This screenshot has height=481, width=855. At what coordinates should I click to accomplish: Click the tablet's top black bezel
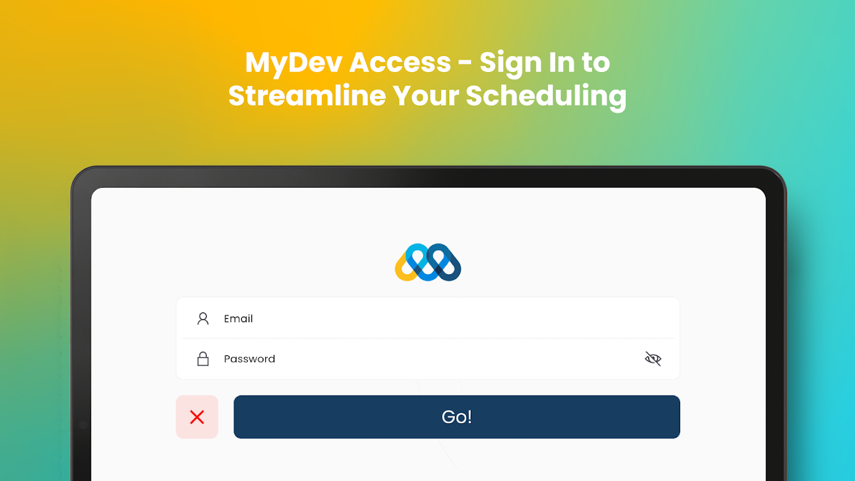427,178
